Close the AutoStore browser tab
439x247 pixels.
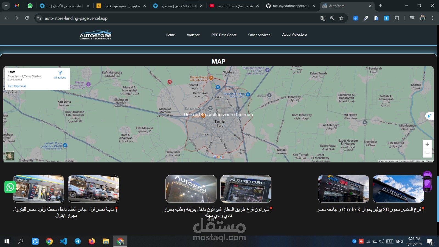tap(370, 6)
